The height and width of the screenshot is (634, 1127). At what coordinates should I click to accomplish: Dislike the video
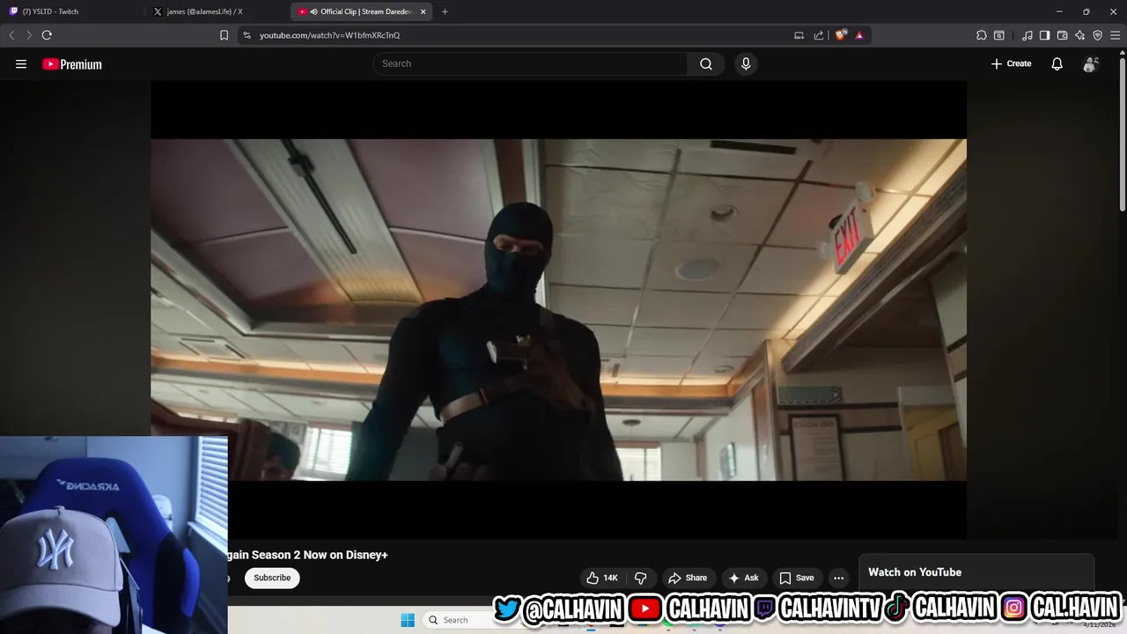tap(641, 578)
